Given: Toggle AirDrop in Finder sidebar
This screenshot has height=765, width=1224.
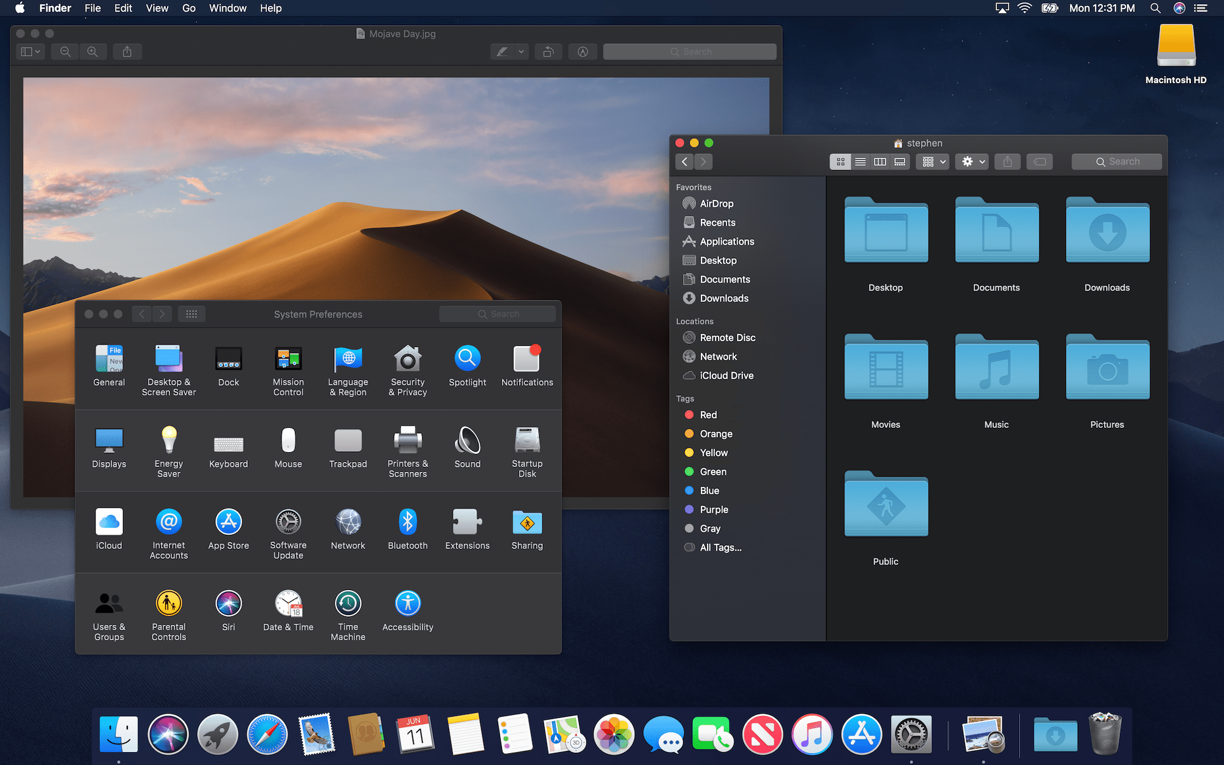Looking at the screenshot, I should (717, 203).
